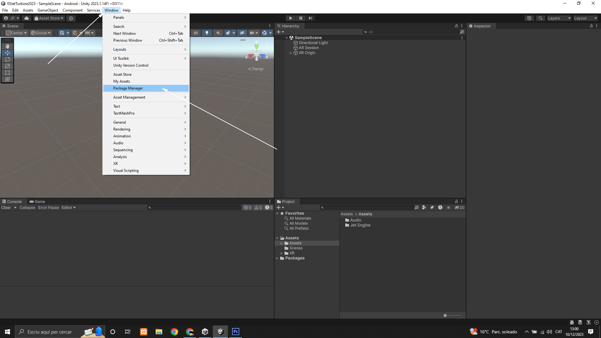Open the Layers dropdown
Viewport: 601px width, 338px height.
(559, 18)
